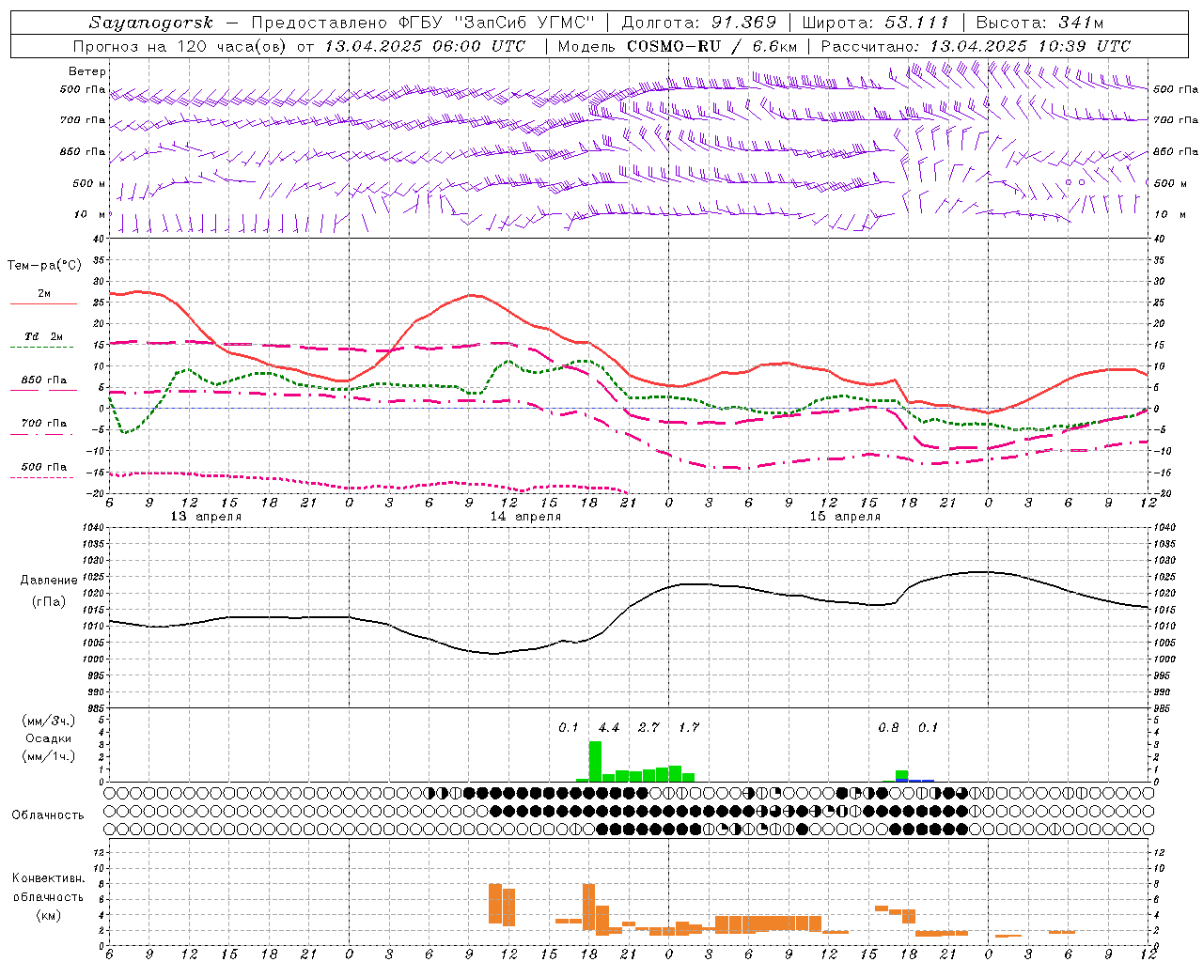Click the 'Давление' pressure panel label
Viewport: 1203px width, 962px height.
coord(49,581)
